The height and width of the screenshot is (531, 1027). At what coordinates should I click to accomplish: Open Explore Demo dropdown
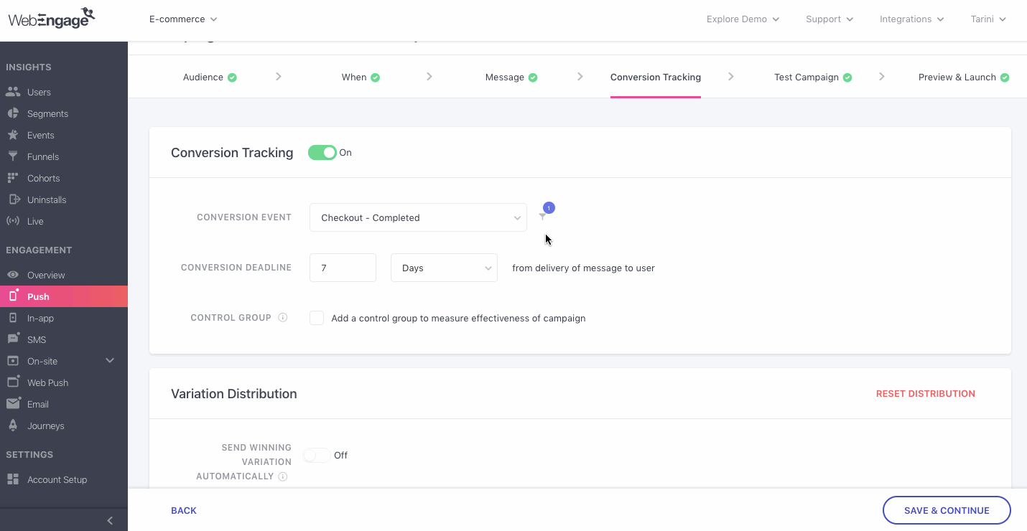click(743, 19)
